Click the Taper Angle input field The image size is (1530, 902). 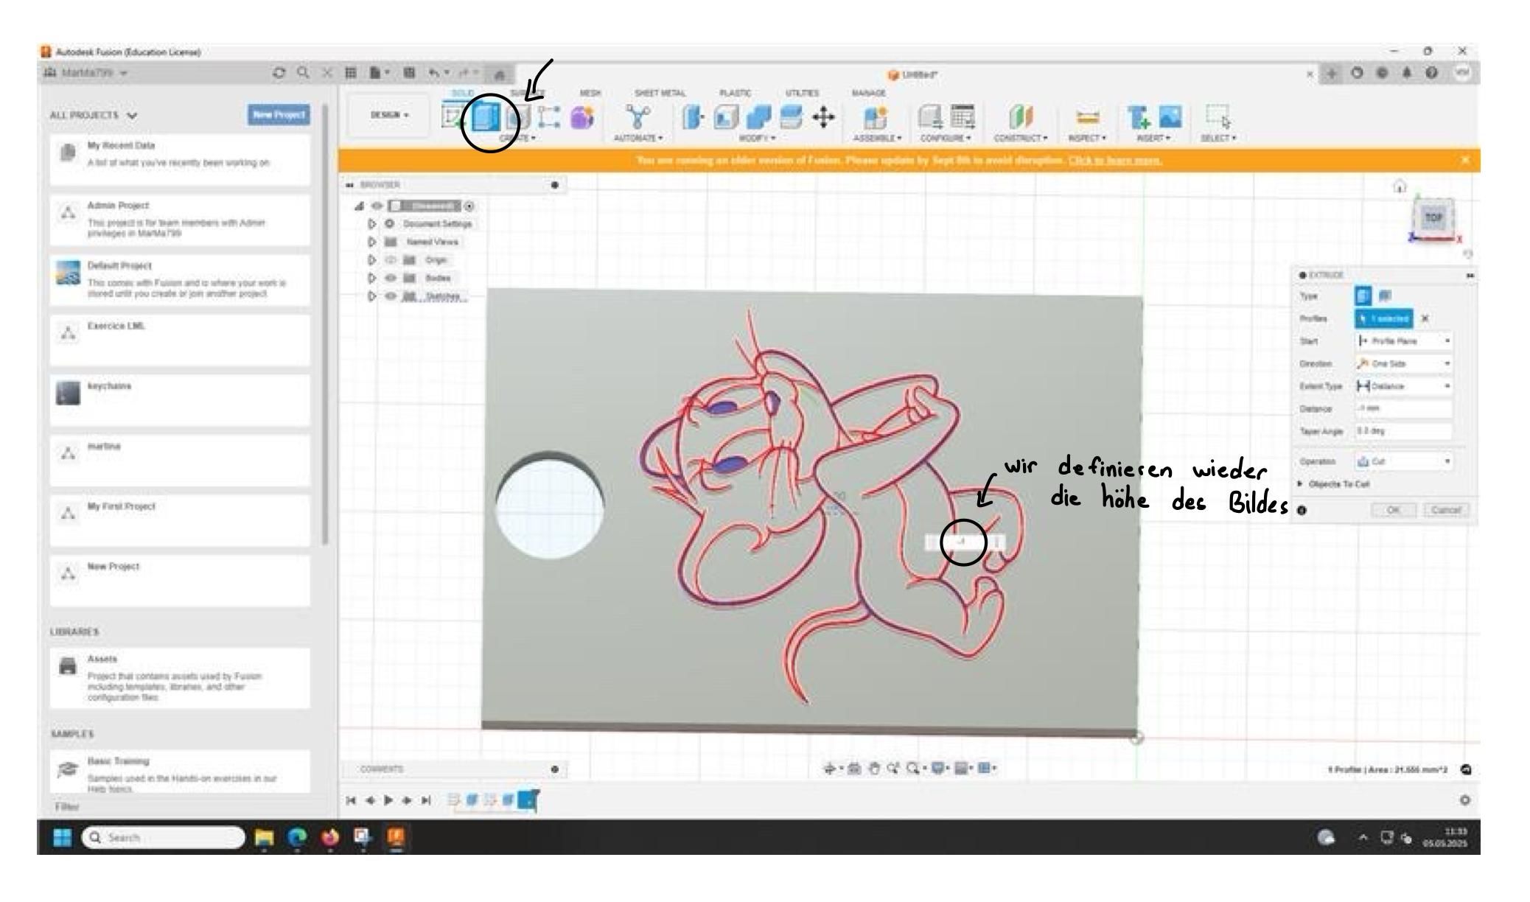tap(1404, 431)
